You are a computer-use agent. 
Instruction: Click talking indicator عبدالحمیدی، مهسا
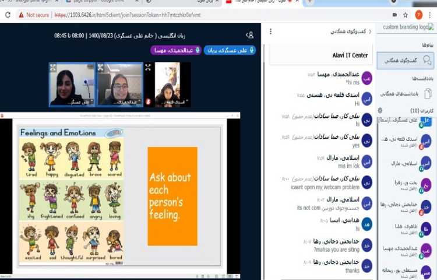point(176,50)
